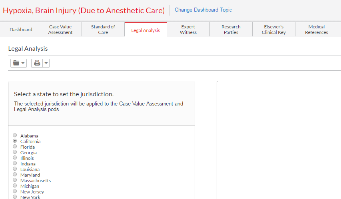Select Louisiana jurisdiction option
Screen dimensions: 341x199
tap(15, 169)
